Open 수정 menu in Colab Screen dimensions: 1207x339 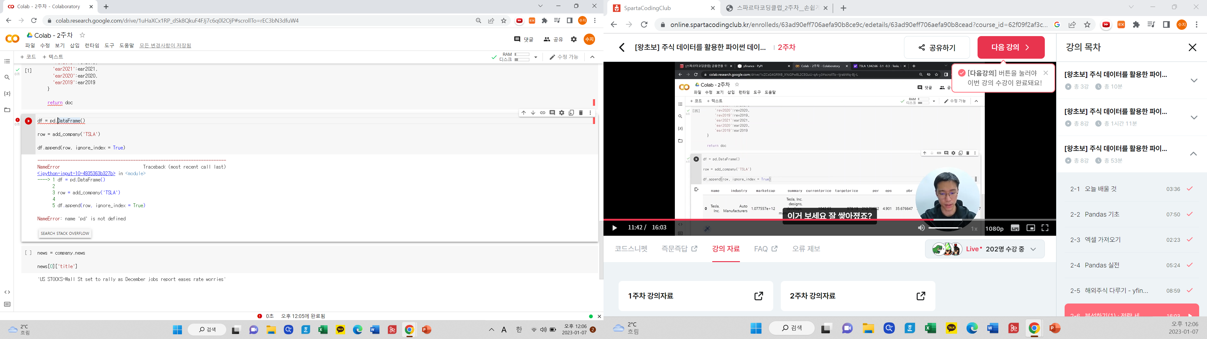[x=45, y=46]
